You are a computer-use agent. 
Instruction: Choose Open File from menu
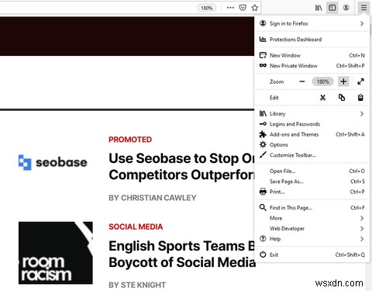point(312,171)
